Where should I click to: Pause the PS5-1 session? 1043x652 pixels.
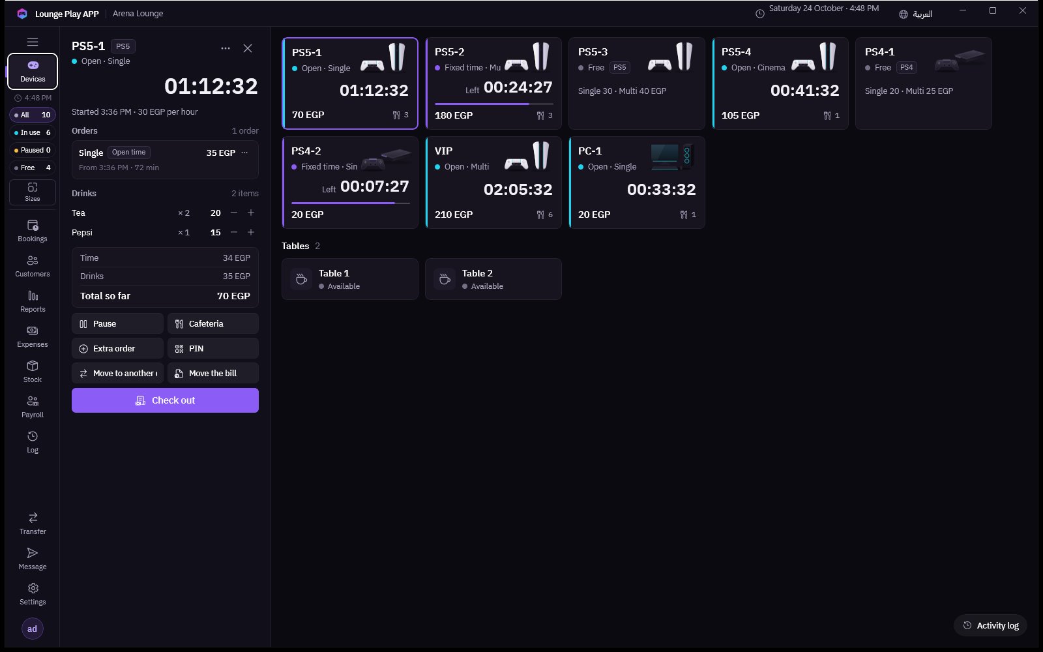(117, 323)
